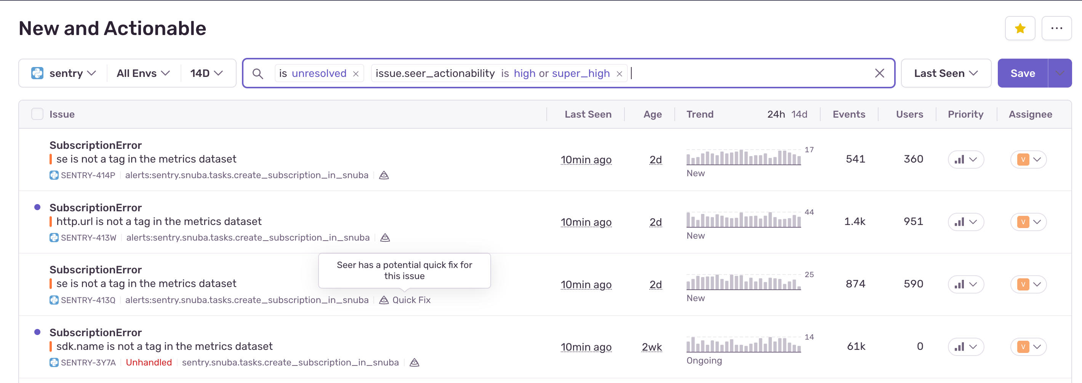Open the Last Seen sort menu
1082x383 pixels.
(x=945, y=73)
